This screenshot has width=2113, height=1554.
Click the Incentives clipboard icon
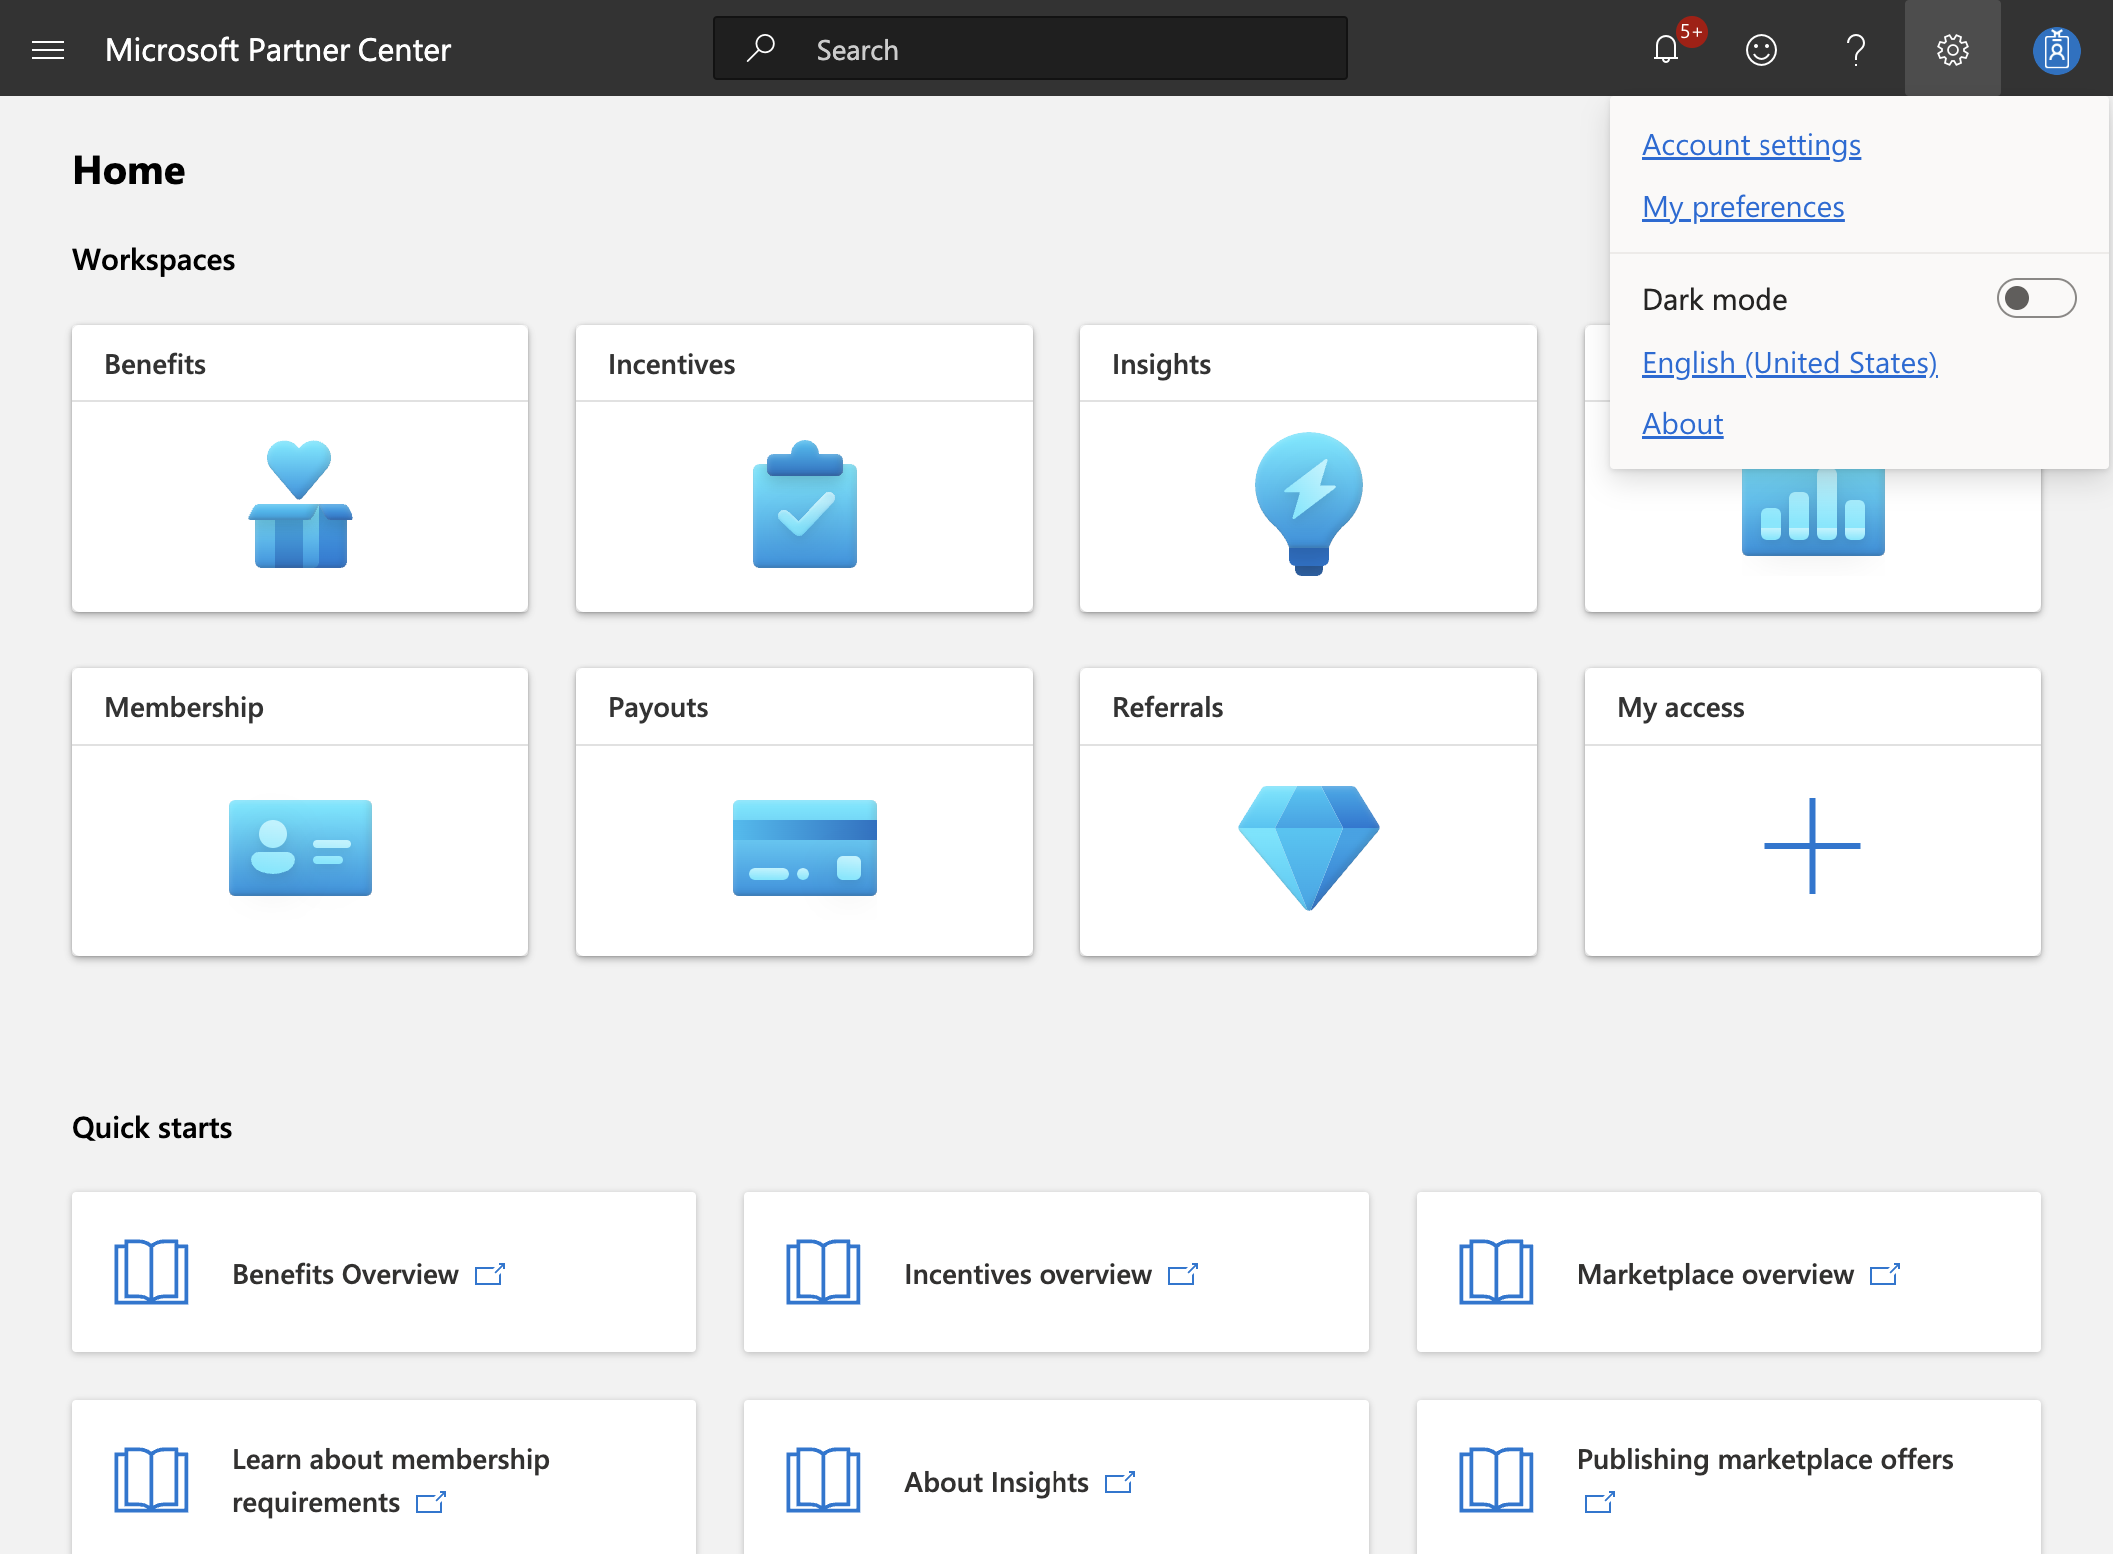[x=804, y=504]
